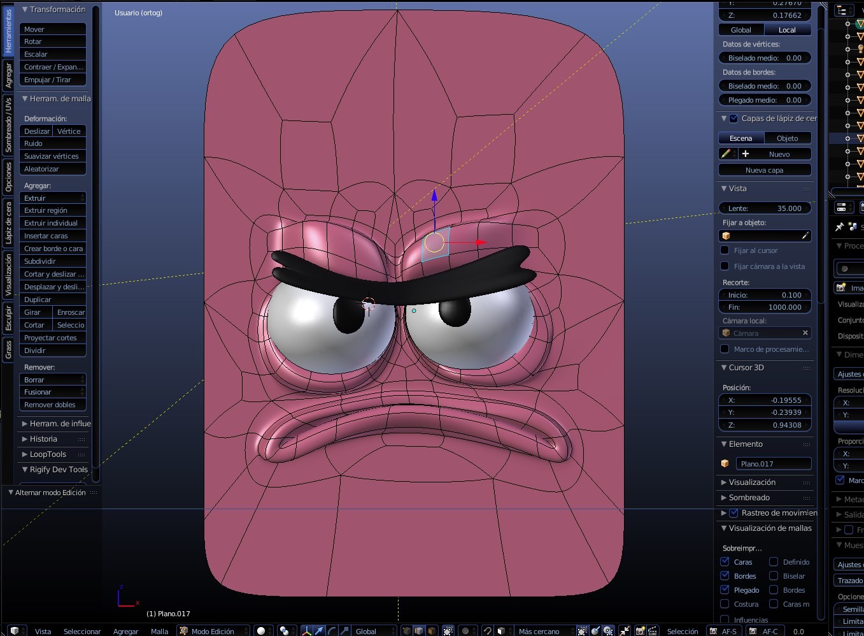Viewport: 864px width, 636px height.
Task: Toggle Capas de lápiz de cera checkbox
Action: tap(733, 118)
